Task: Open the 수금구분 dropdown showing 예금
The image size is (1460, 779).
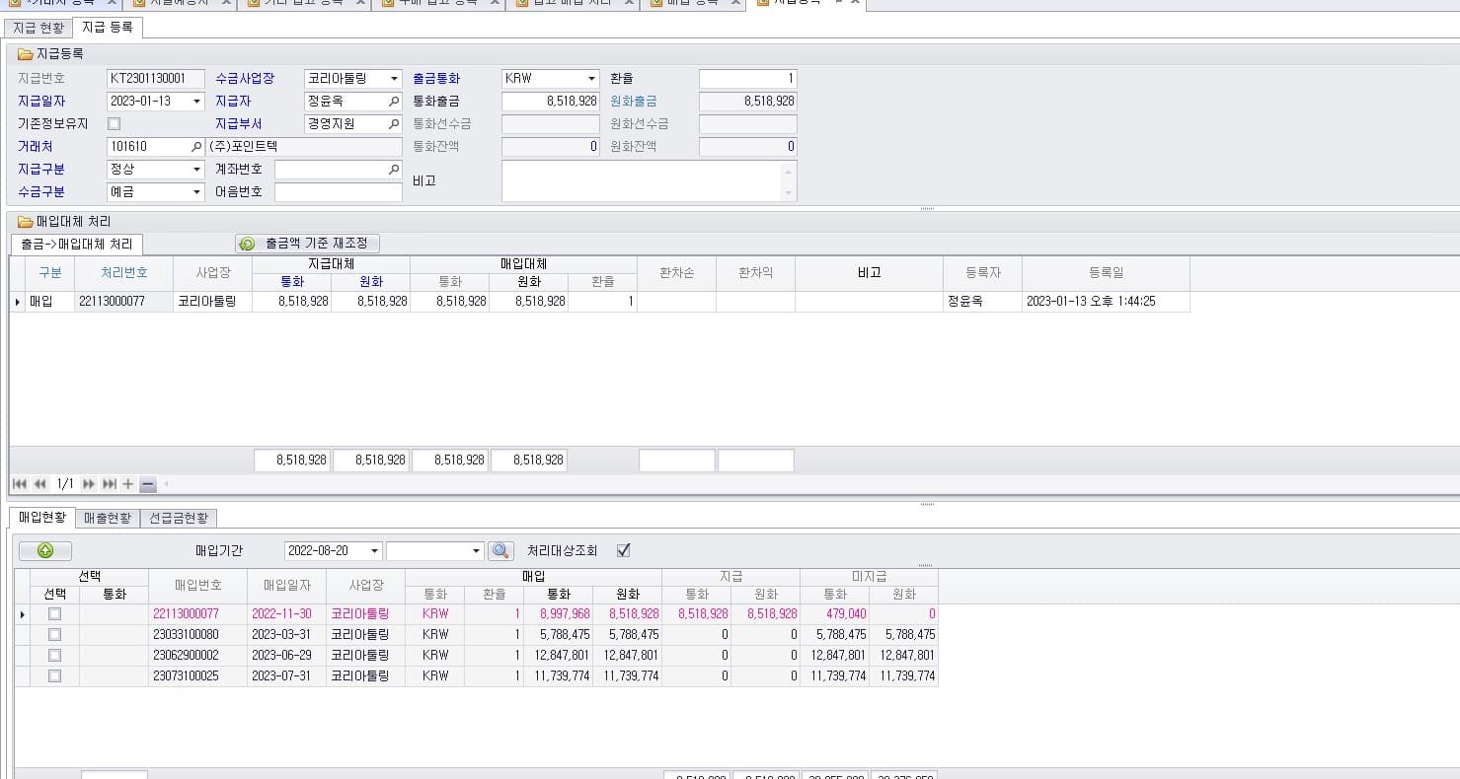Action: [197, 192]
